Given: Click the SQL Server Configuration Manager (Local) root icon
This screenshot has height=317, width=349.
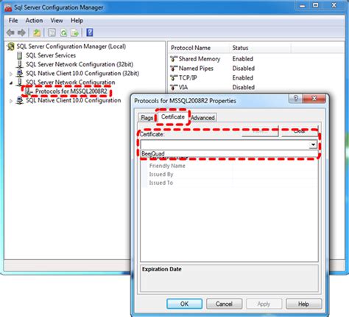Looking at the screenshot, I should point(11,46).
